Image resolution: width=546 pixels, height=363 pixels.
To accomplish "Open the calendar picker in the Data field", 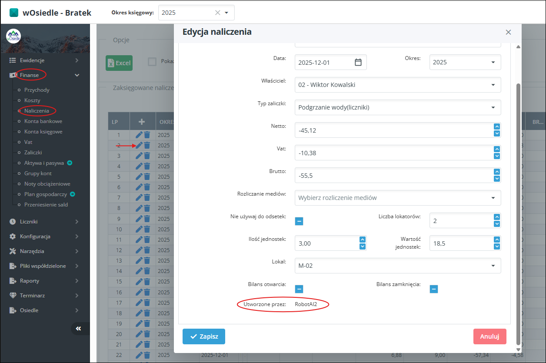I will pyautogui.click(x=358, y=62).
